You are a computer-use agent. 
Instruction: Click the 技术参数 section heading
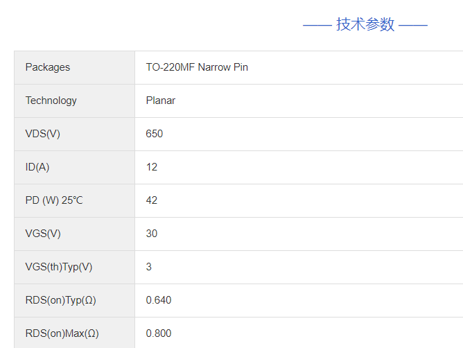click(x=365, y=24)
